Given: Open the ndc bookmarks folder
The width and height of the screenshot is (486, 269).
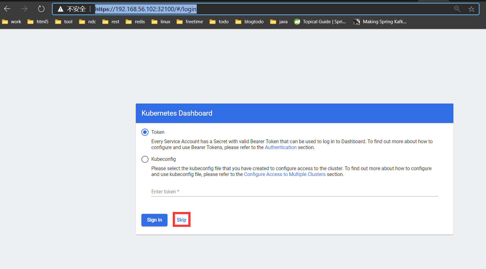Looking at the screenshot, I should point(87,22).
